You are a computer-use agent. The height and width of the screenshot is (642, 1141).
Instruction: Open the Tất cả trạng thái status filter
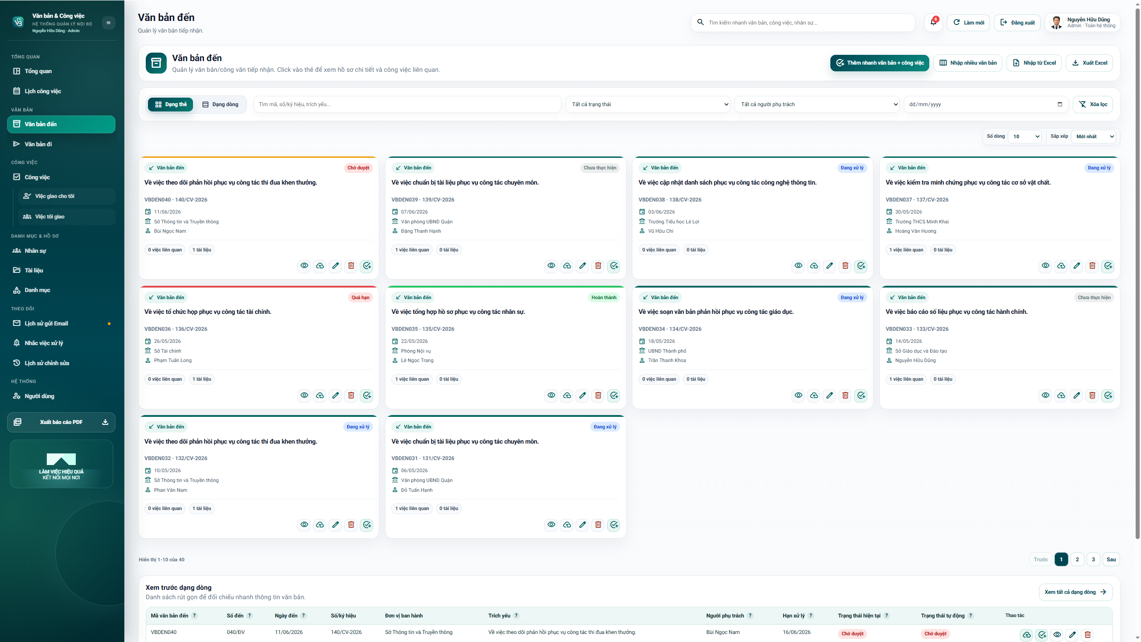648,104
